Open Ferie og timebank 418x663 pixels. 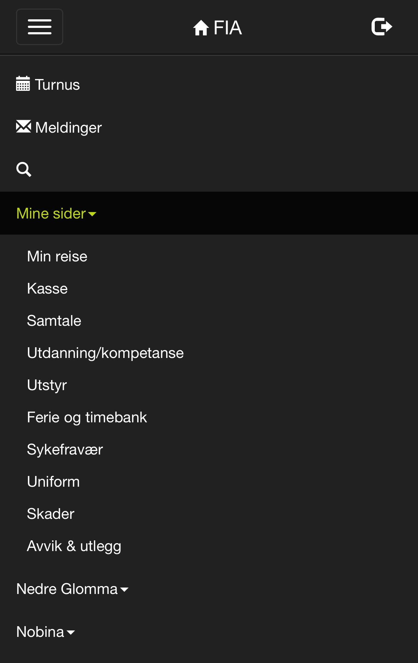[x=87, y=417]
